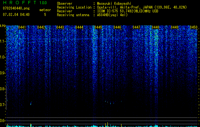Click the HROFFT program title
200x127 pixels.
[x=19, y=3]
